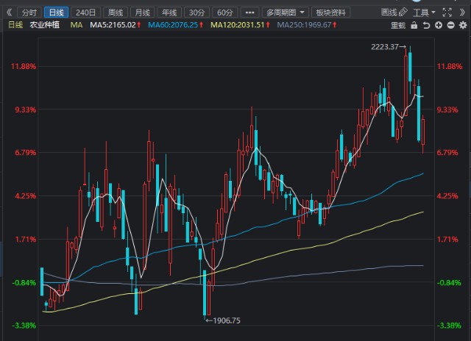Click the lock icon next to 重载
The width and height of the screenshot is (471, 341).
413,25
